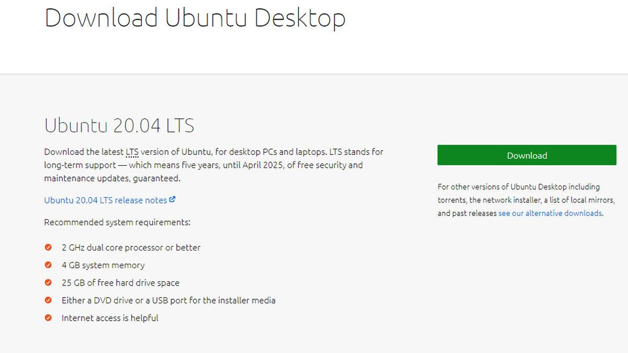Click the checkmark icon next to processor requirement
Viewport: 628px width, 353px height.
click(x=48, y=247)
